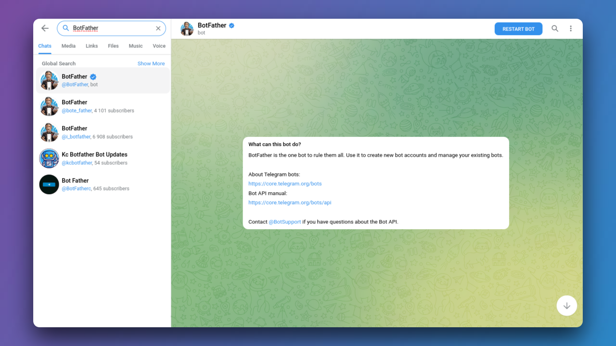Click the 'What can this bot do?' heading
Screen dimensions: 616x346
(x=275, y=144)
